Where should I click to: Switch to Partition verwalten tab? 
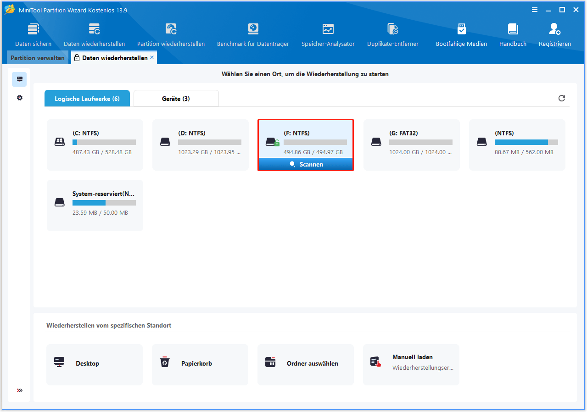point(38,58)
